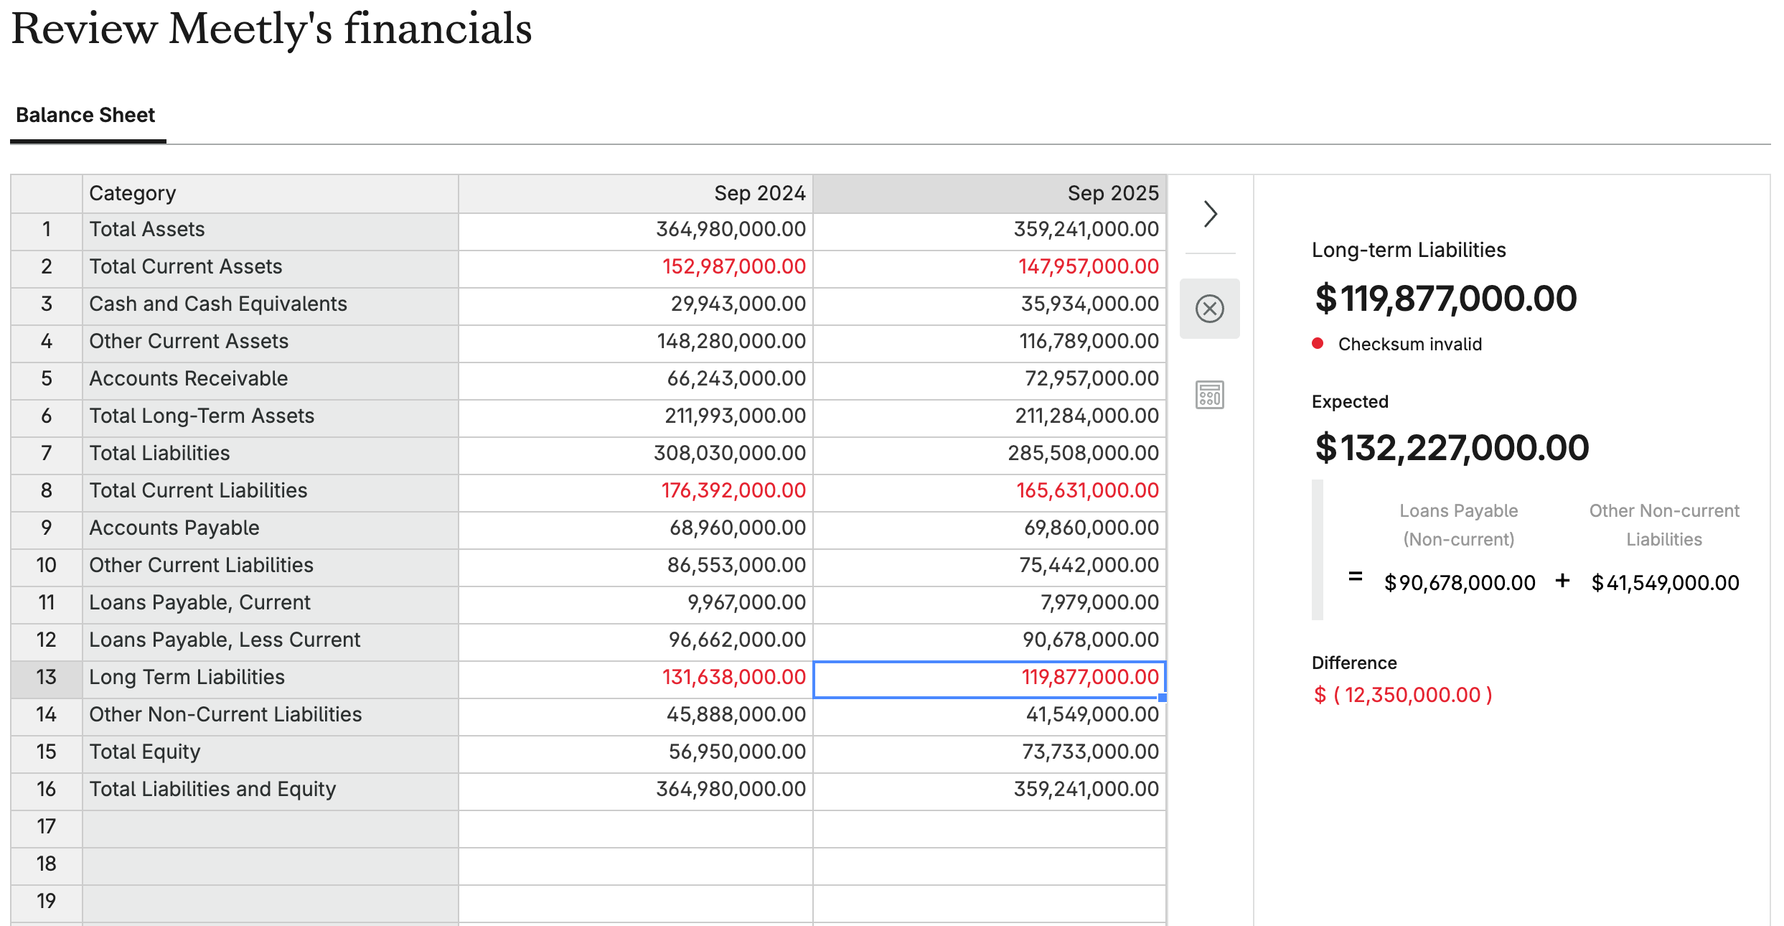
Task: Click the Category column header
Action: point(133,192)
